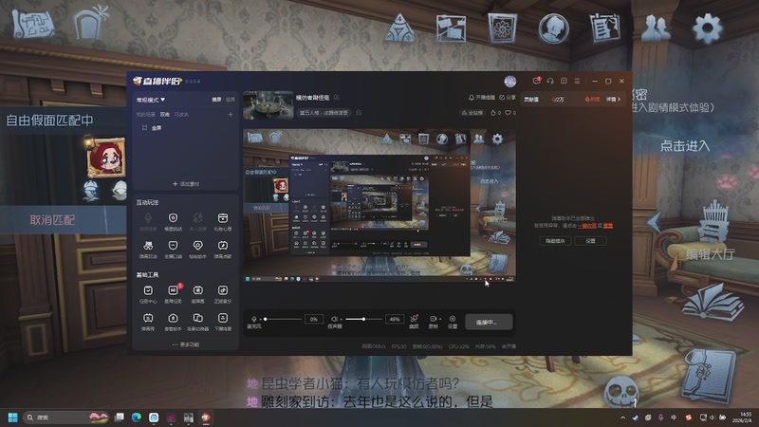Screen dimensions: 759x427
Task: Click the disabled microphone icon under 互动玩法
Action: tap(148, 218)
